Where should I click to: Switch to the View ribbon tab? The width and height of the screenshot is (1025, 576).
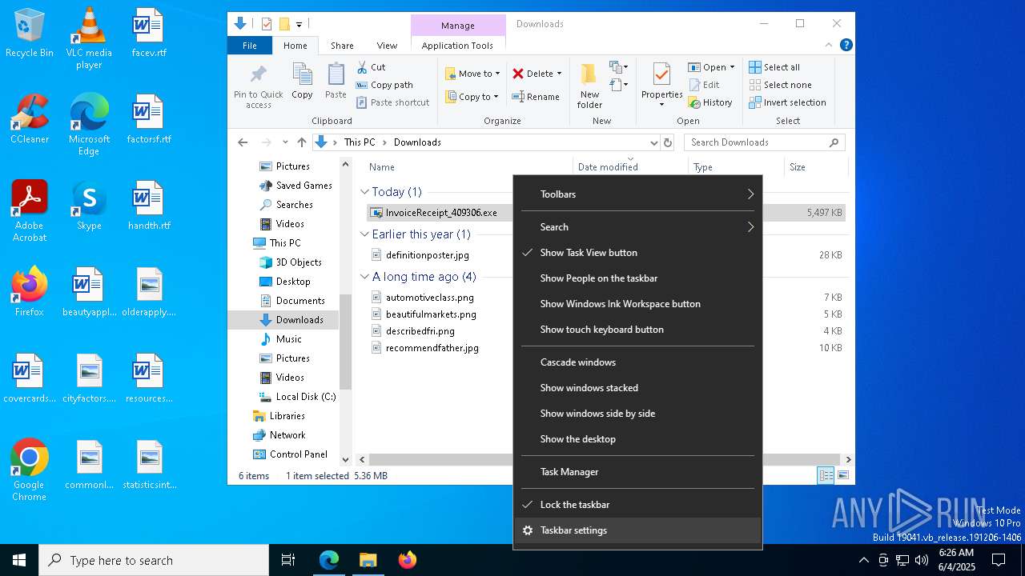[x=387, y=46]
